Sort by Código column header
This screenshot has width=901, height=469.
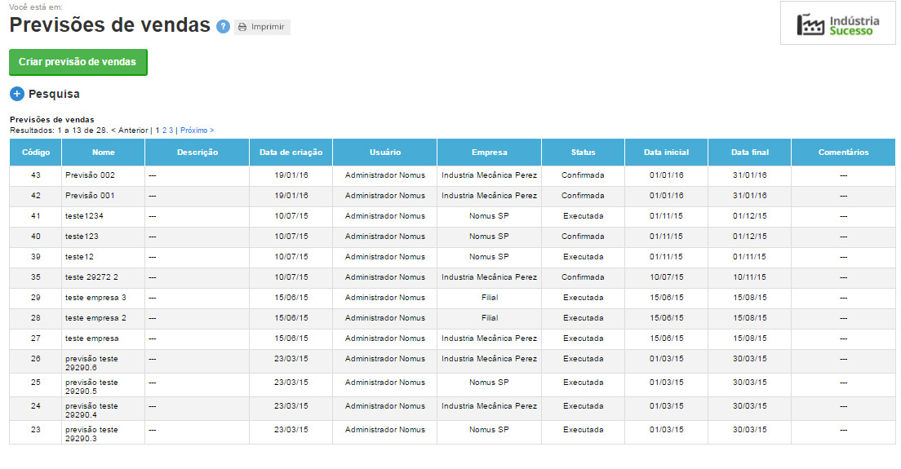point(36,153)
